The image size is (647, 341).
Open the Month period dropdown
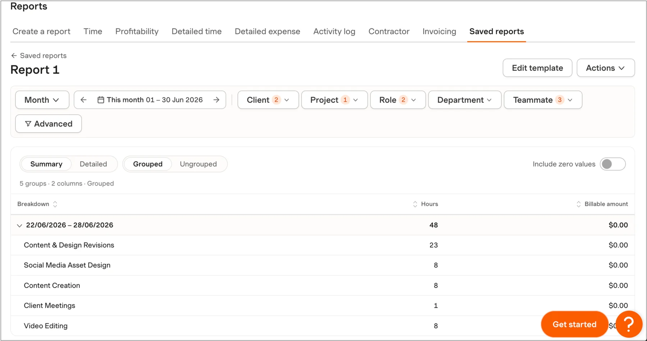point(42,100)
